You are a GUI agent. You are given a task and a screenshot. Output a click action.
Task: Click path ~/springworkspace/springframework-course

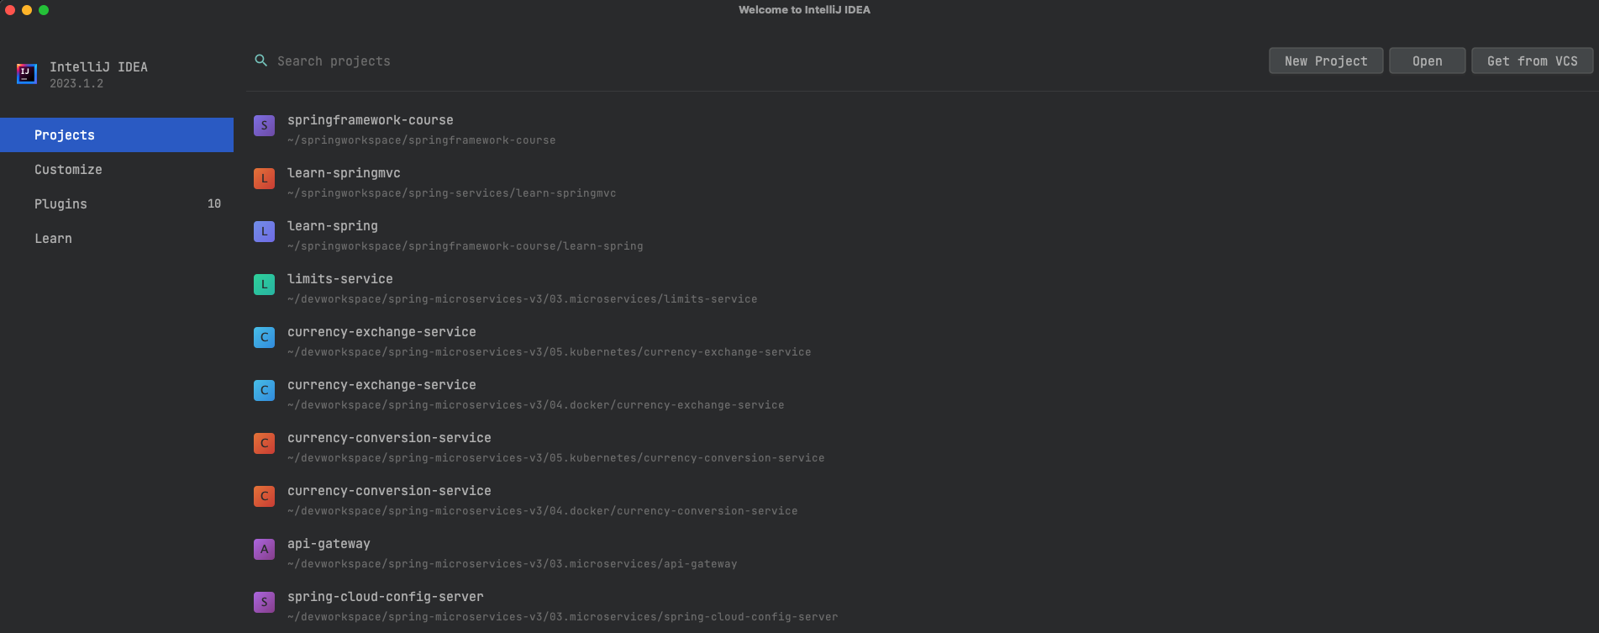point(421,140)
